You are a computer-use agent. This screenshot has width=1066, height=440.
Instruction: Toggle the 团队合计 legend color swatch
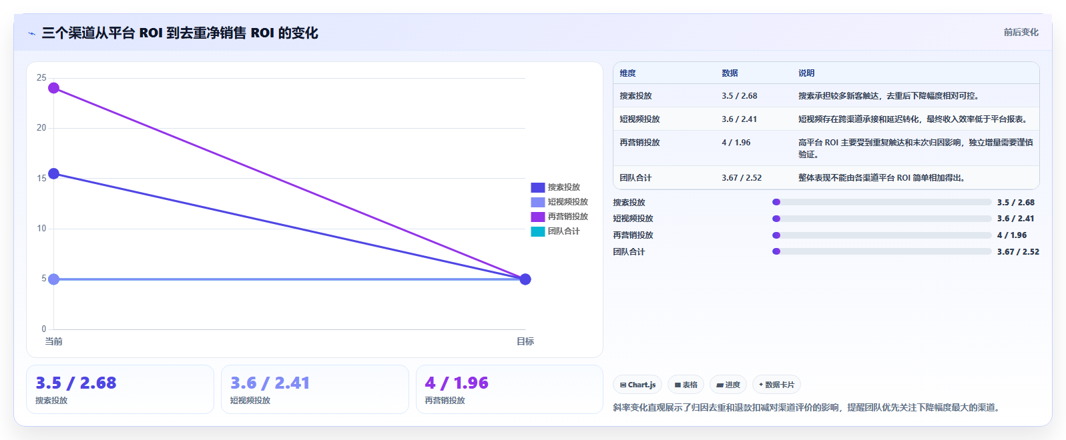tap(537, 231)
